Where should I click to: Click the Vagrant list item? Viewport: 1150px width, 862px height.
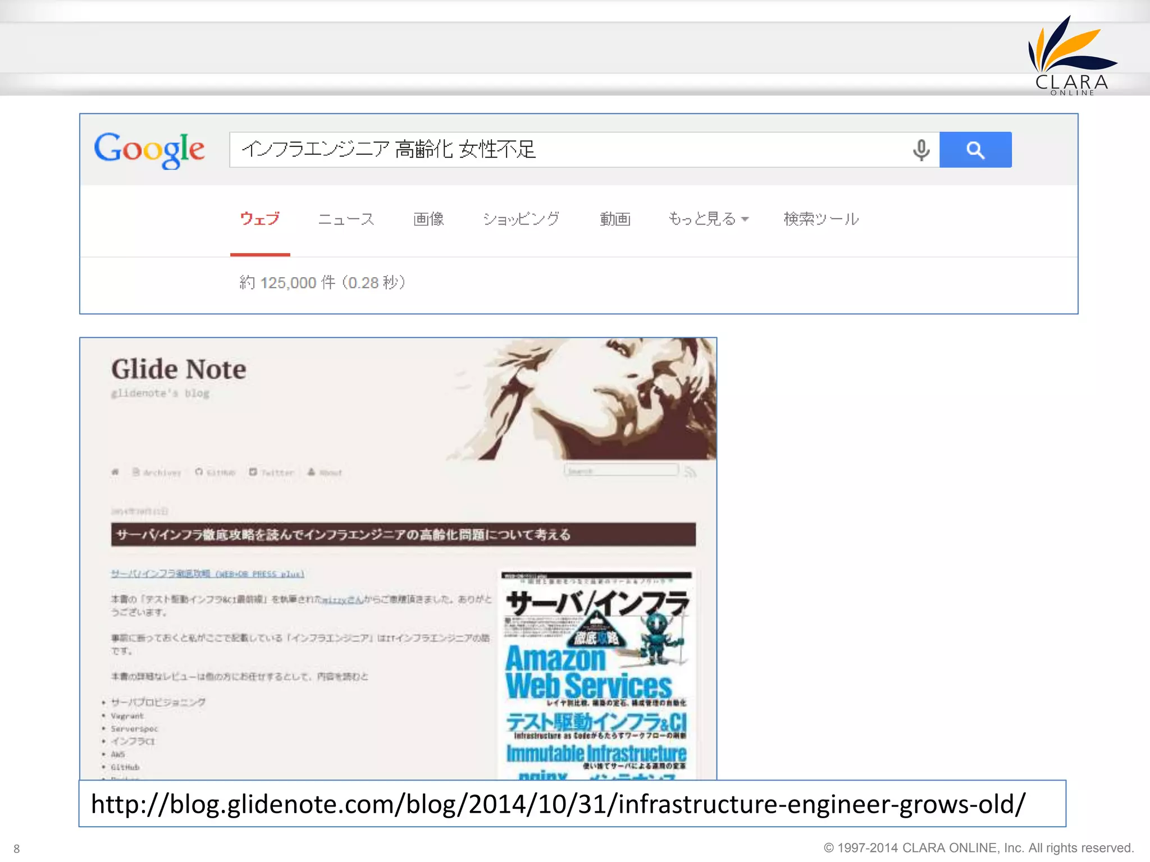click(x=127, y=716)
